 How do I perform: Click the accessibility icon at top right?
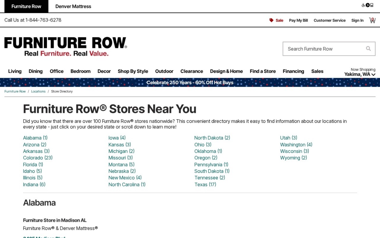coord(368,5)
